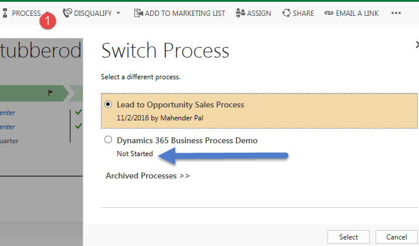419x246 pixels.
Task: Click the EMAIL A LINK text
Action: pos(357,13)
